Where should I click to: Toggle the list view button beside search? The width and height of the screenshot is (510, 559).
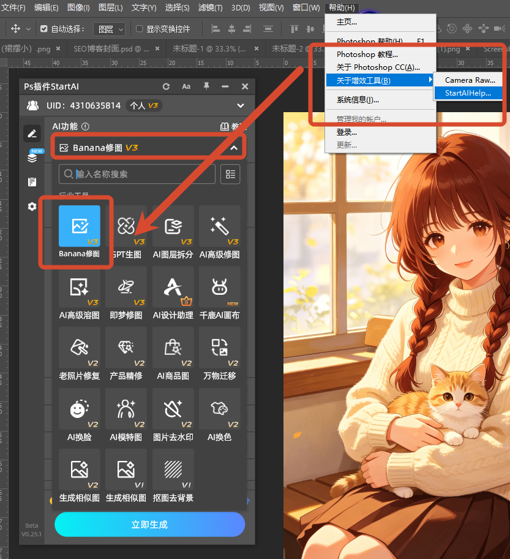coord(230,174)
